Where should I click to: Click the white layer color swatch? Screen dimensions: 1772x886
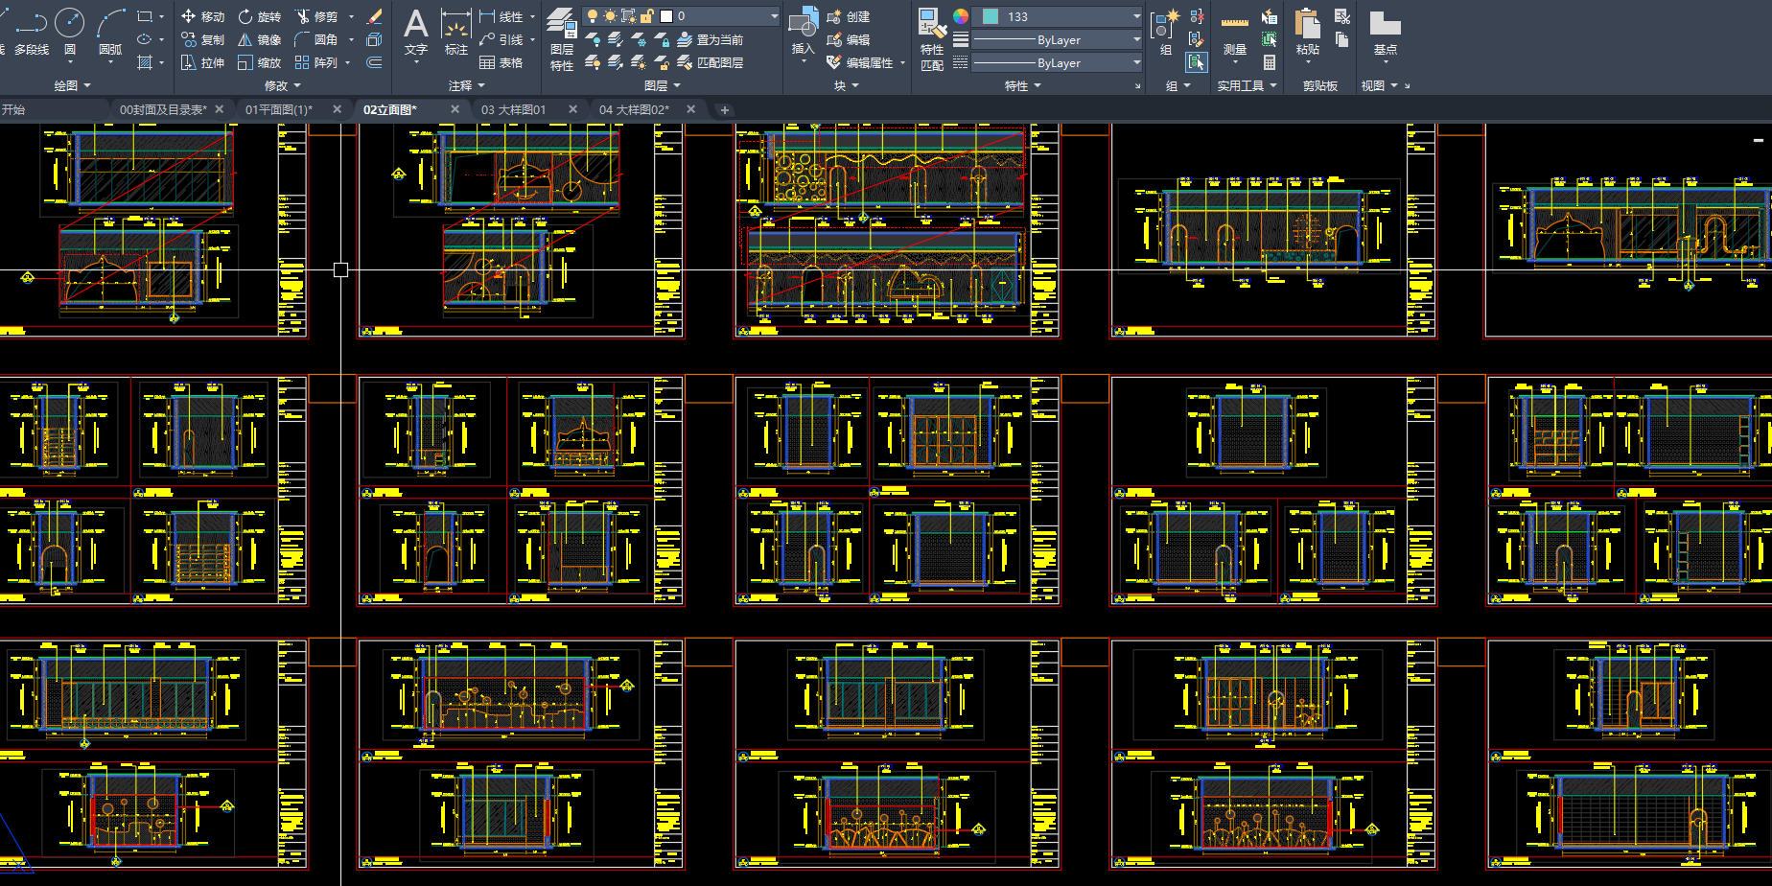click(x=666, y=16)
